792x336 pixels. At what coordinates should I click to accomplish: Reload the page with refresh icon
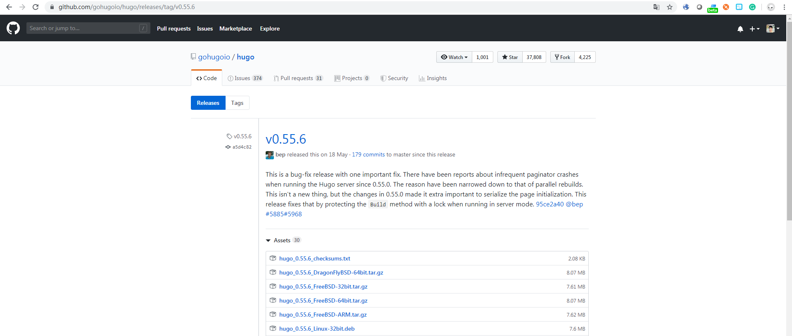point(36,7)
